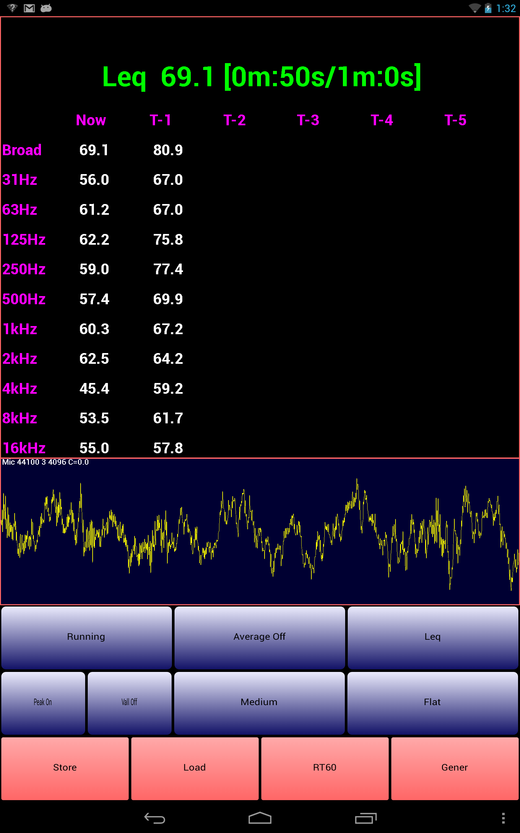Switch the Leq mode button
The width and height of the screenshot is (520, 833).
coord(433,638)
